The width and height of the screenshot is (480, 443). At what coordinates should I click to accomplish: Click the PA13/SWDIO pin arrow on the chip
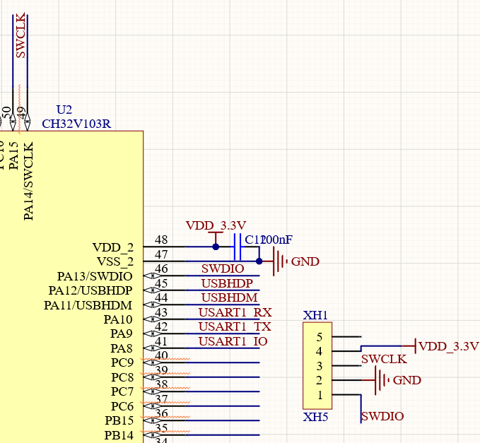coord(148,276)
